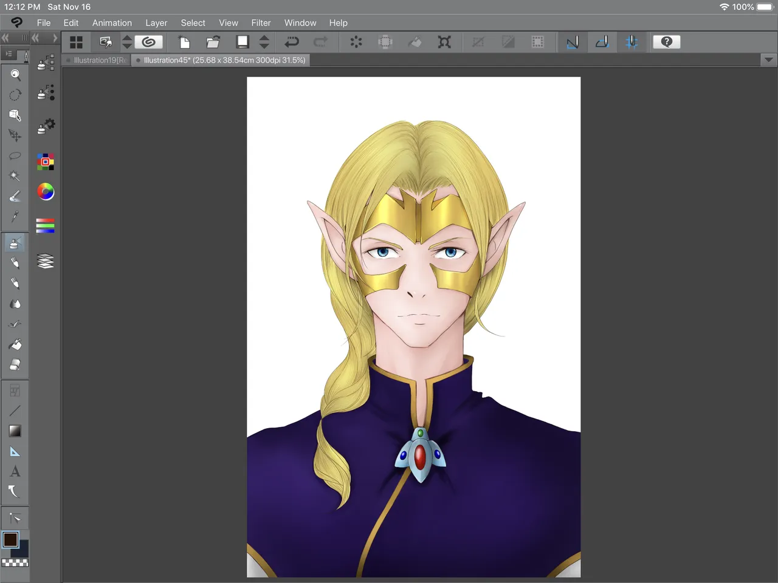The image size is (778, 583).
Task: Select the Fill bucket tool
Action: [15, 344]
